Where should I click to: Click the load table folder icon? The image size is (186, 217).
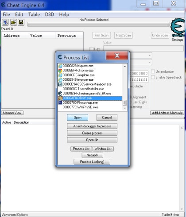pyautogui.click(x=13, y=22)
